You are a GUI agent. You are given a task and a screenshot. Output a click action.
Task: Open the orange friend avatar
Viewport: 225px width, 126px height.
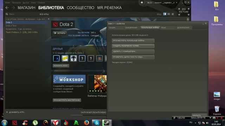99,58
